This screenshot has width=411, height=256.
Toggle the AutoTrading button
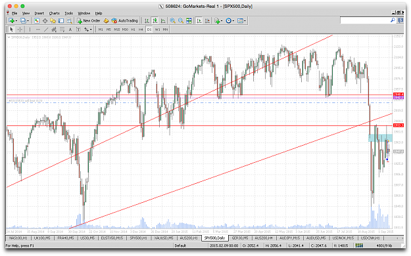pos(124,21)
